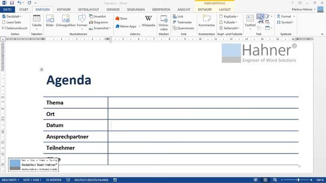The width and height of the screenshot is (326, 183).
Task: Expand the Formel equation dropdown arrow
Action: pyautogui.click(x=294, y=16)
